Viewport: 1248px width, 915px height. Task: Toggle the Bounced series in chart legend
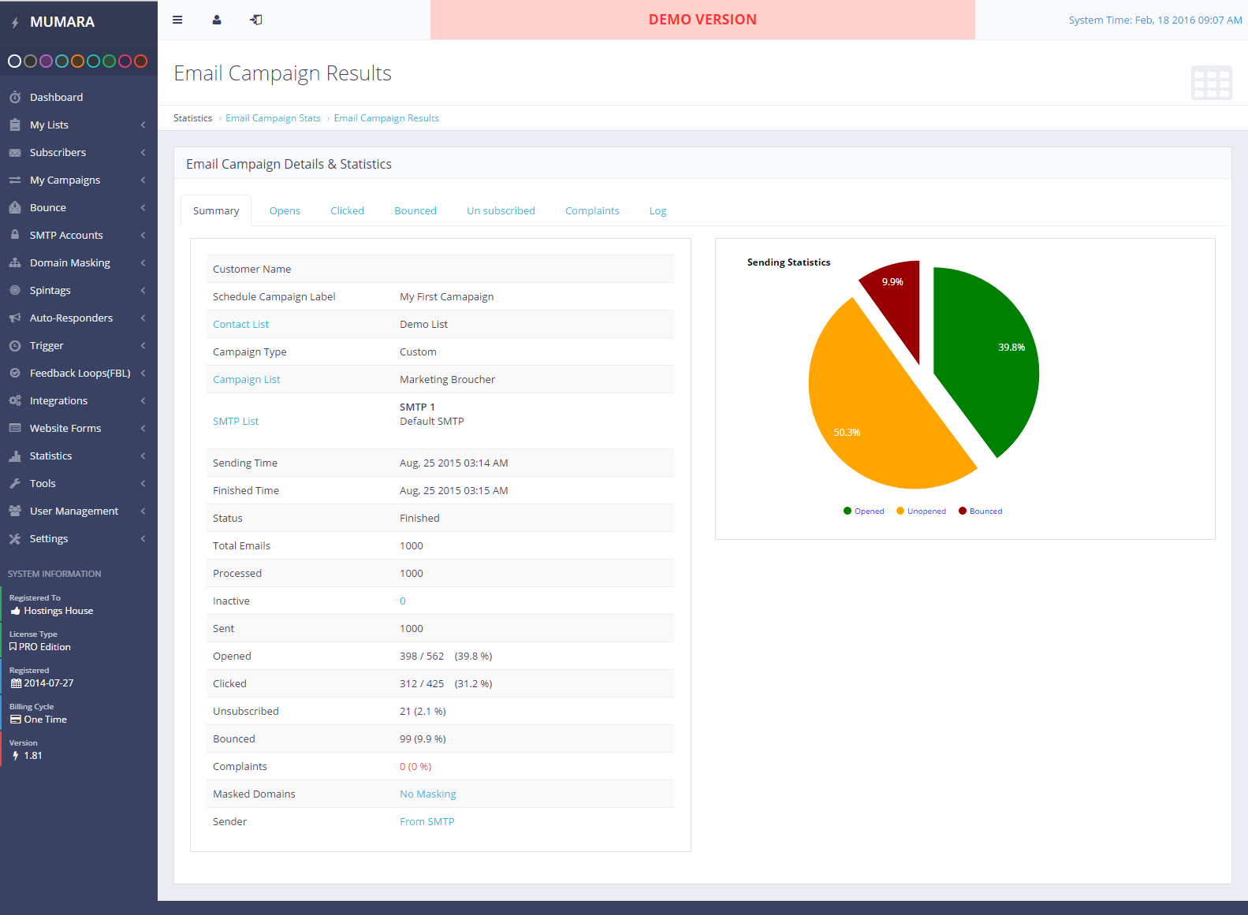pos(980,511)
